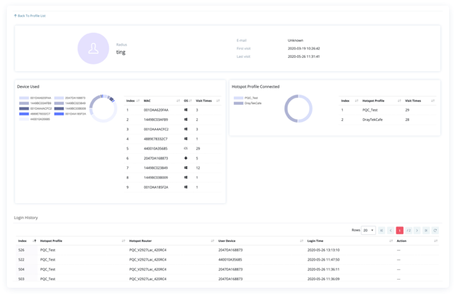Click the user avatar profile picture
The height and width of the screenshot is (296, 456).
click(93, 49)
